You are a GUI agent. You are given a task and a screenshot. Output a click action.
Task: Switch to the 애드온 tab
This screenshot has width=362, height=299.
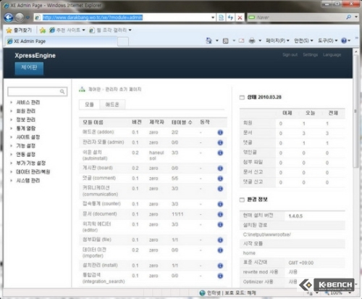pos(112,105)
